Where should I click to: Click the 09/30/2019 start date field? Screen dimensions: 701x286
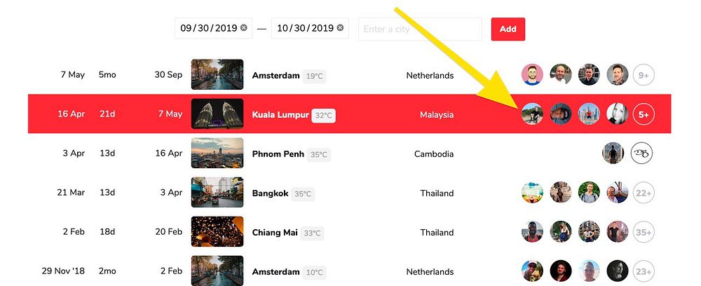(x=213, y=28)
